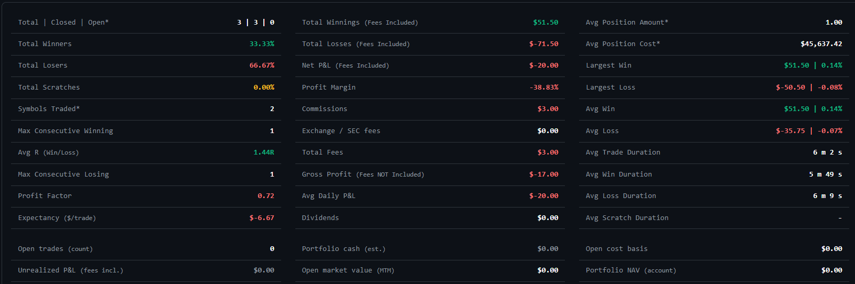
Task: Click the Commissions value $3.00
Action: coord(548,109)
